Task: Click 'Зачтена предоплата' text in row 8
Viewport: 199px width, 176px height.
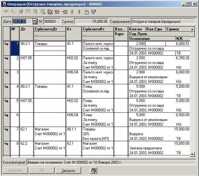Action: pyautogui.click(x=145, y=148)
